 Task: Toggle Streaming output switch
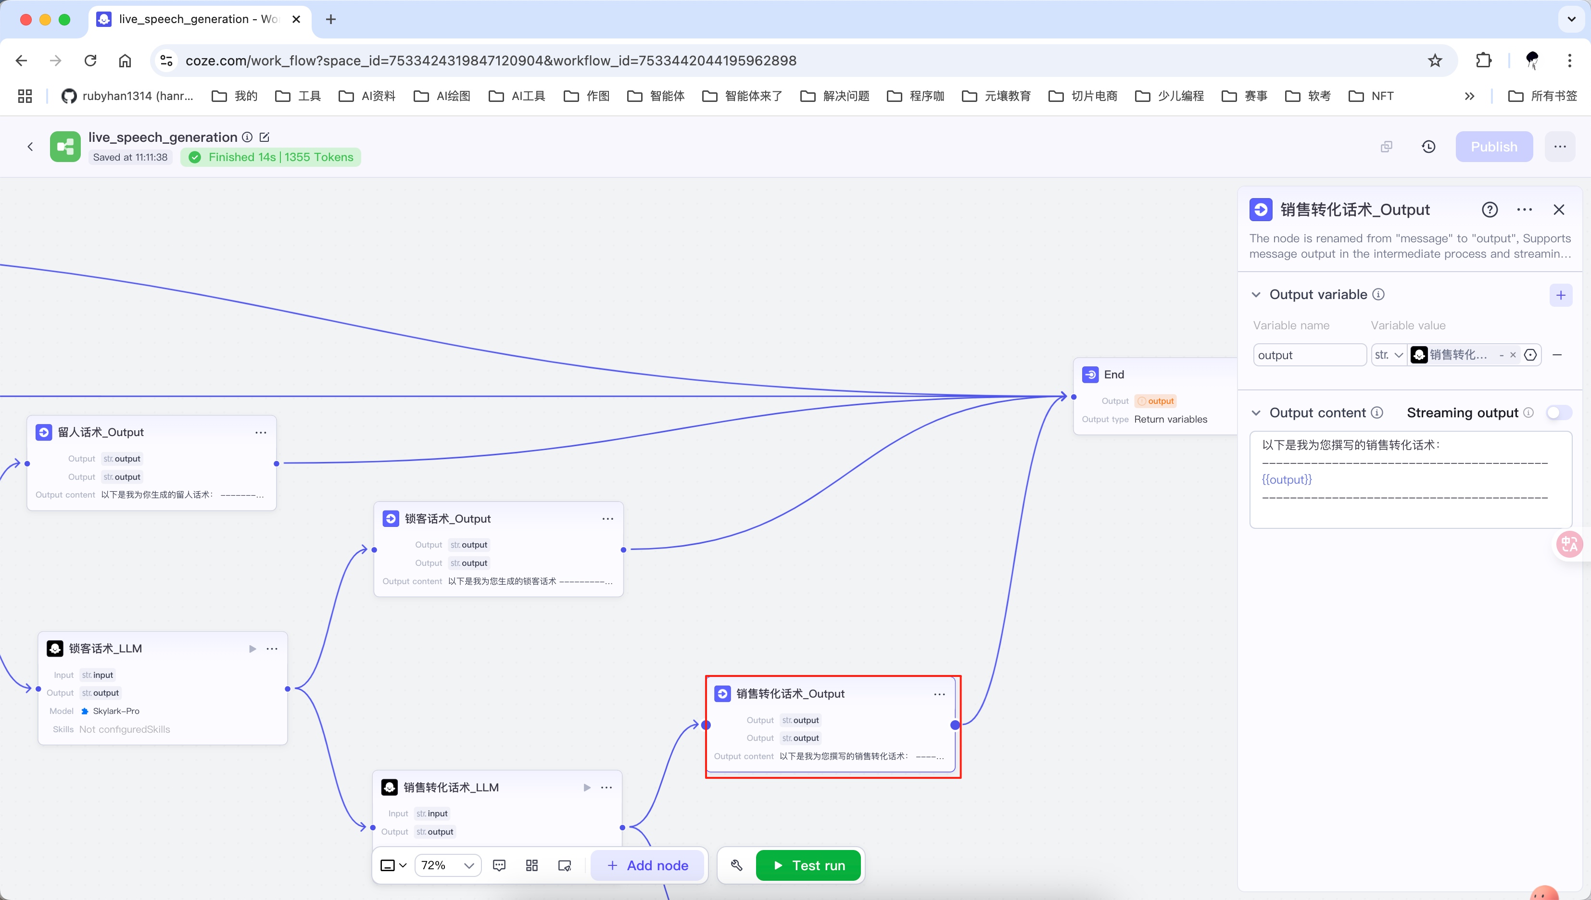coord(1558,413)
